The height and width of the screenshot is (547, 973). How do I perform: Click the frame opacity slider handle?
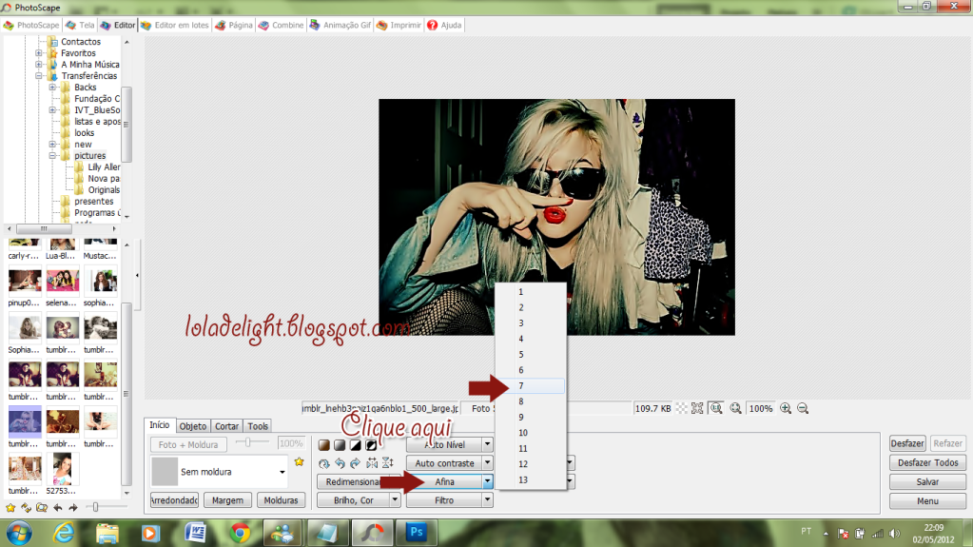247,442
